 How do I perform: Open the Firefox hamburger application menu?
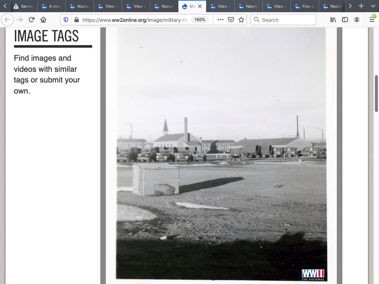pyautogui.click(x=372, y=20)
